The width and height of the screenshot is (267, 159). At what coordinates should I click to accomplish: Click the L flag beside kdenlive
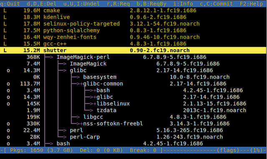click(x=5, y=17)
